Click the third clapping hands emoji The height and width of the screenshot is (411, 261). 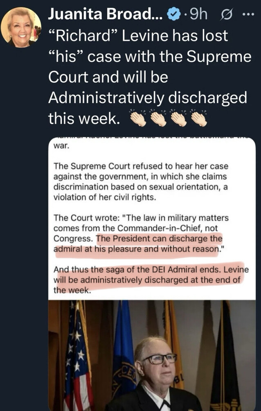[x=179, y=119]
